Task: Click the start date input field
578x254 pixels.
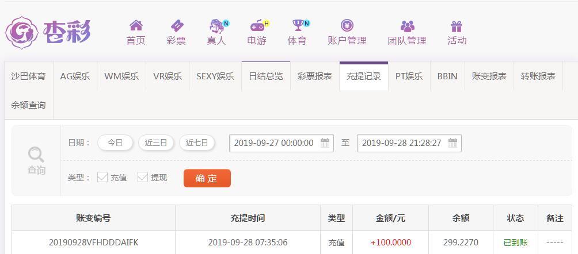Action: point(282,143)
